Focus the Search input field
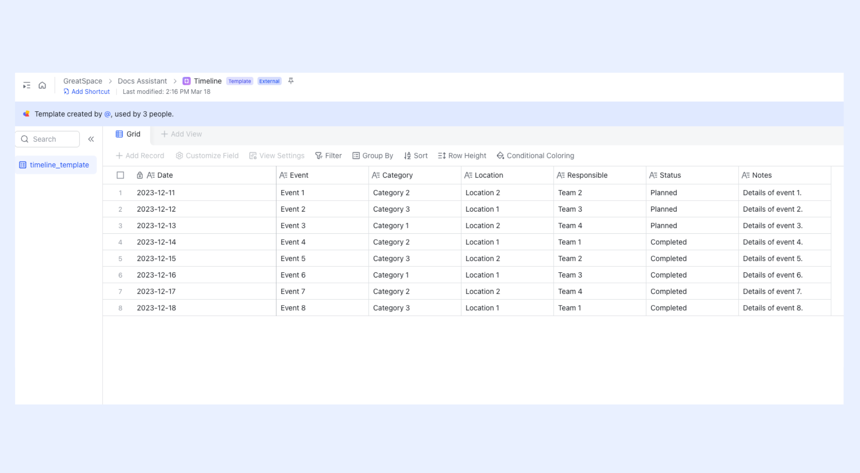 [x=48, y=139]
